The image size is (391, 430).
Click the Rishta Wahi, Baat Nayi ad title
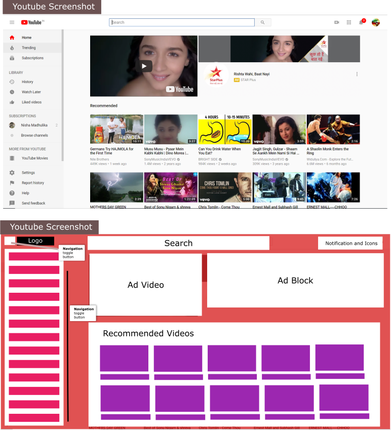click(251, 74)
